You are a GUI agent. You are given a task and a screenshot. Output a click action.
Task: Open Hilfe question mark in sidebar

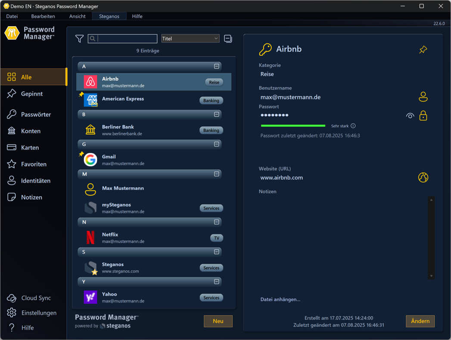tap(20, 328)
